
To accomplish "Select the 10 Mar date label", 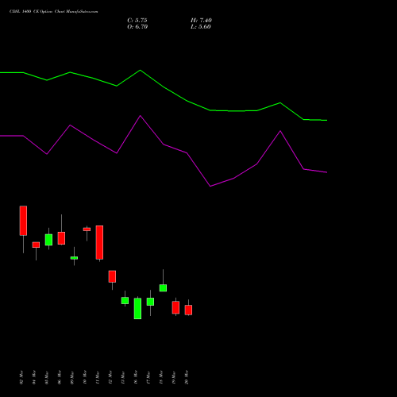I will coord(85,377).
